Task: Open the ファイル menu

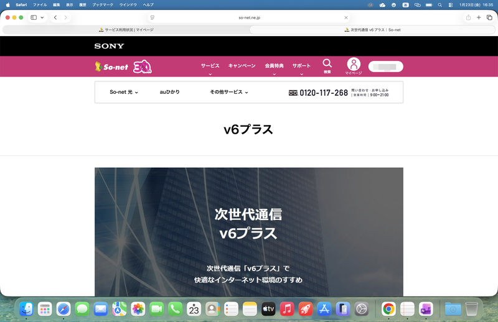Action: click(40, 5)
